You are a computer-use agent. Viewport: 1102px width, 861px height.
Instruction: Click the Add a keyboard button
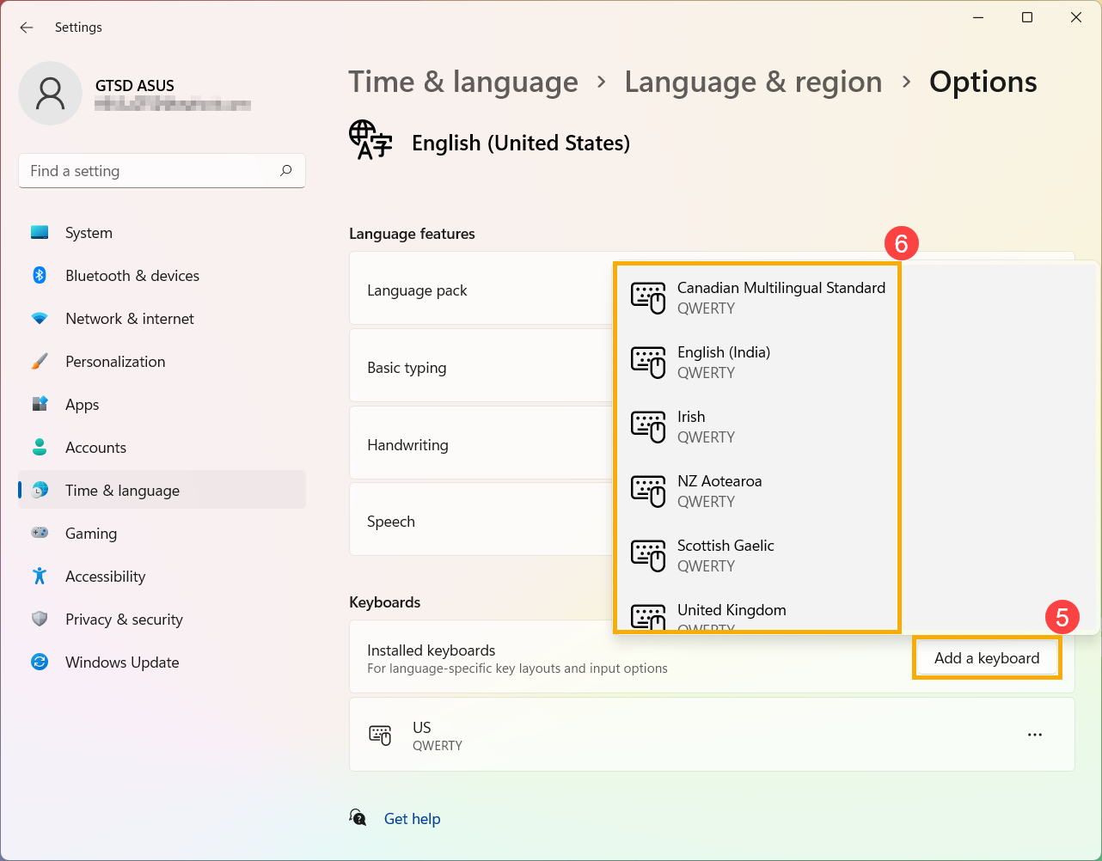[x=986, y=658]
